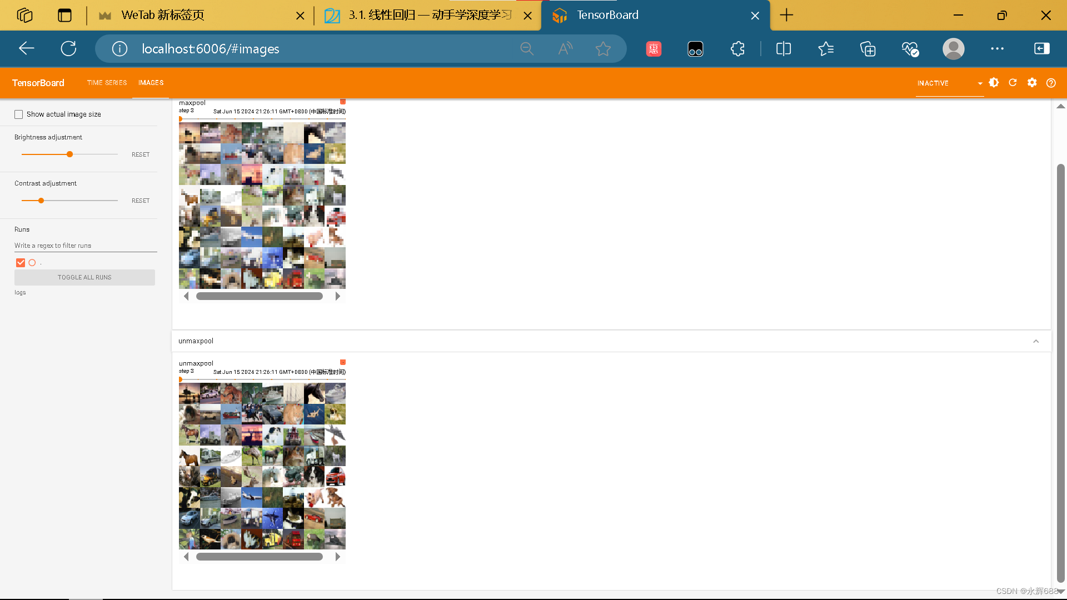Open the TensorBoard help icon
This screenshot has height=600, width=1067.
point(1051,83)
